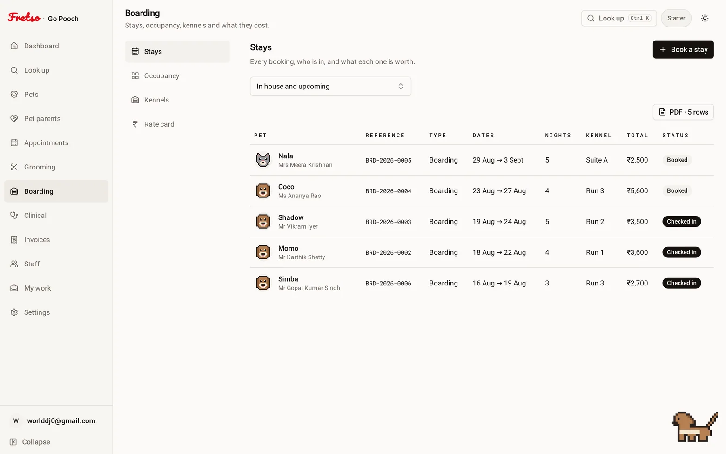Viewport: 726px width, 454px height.
Task: Open worlddj0@gmail.com account menu
Action: coord(56,420)
